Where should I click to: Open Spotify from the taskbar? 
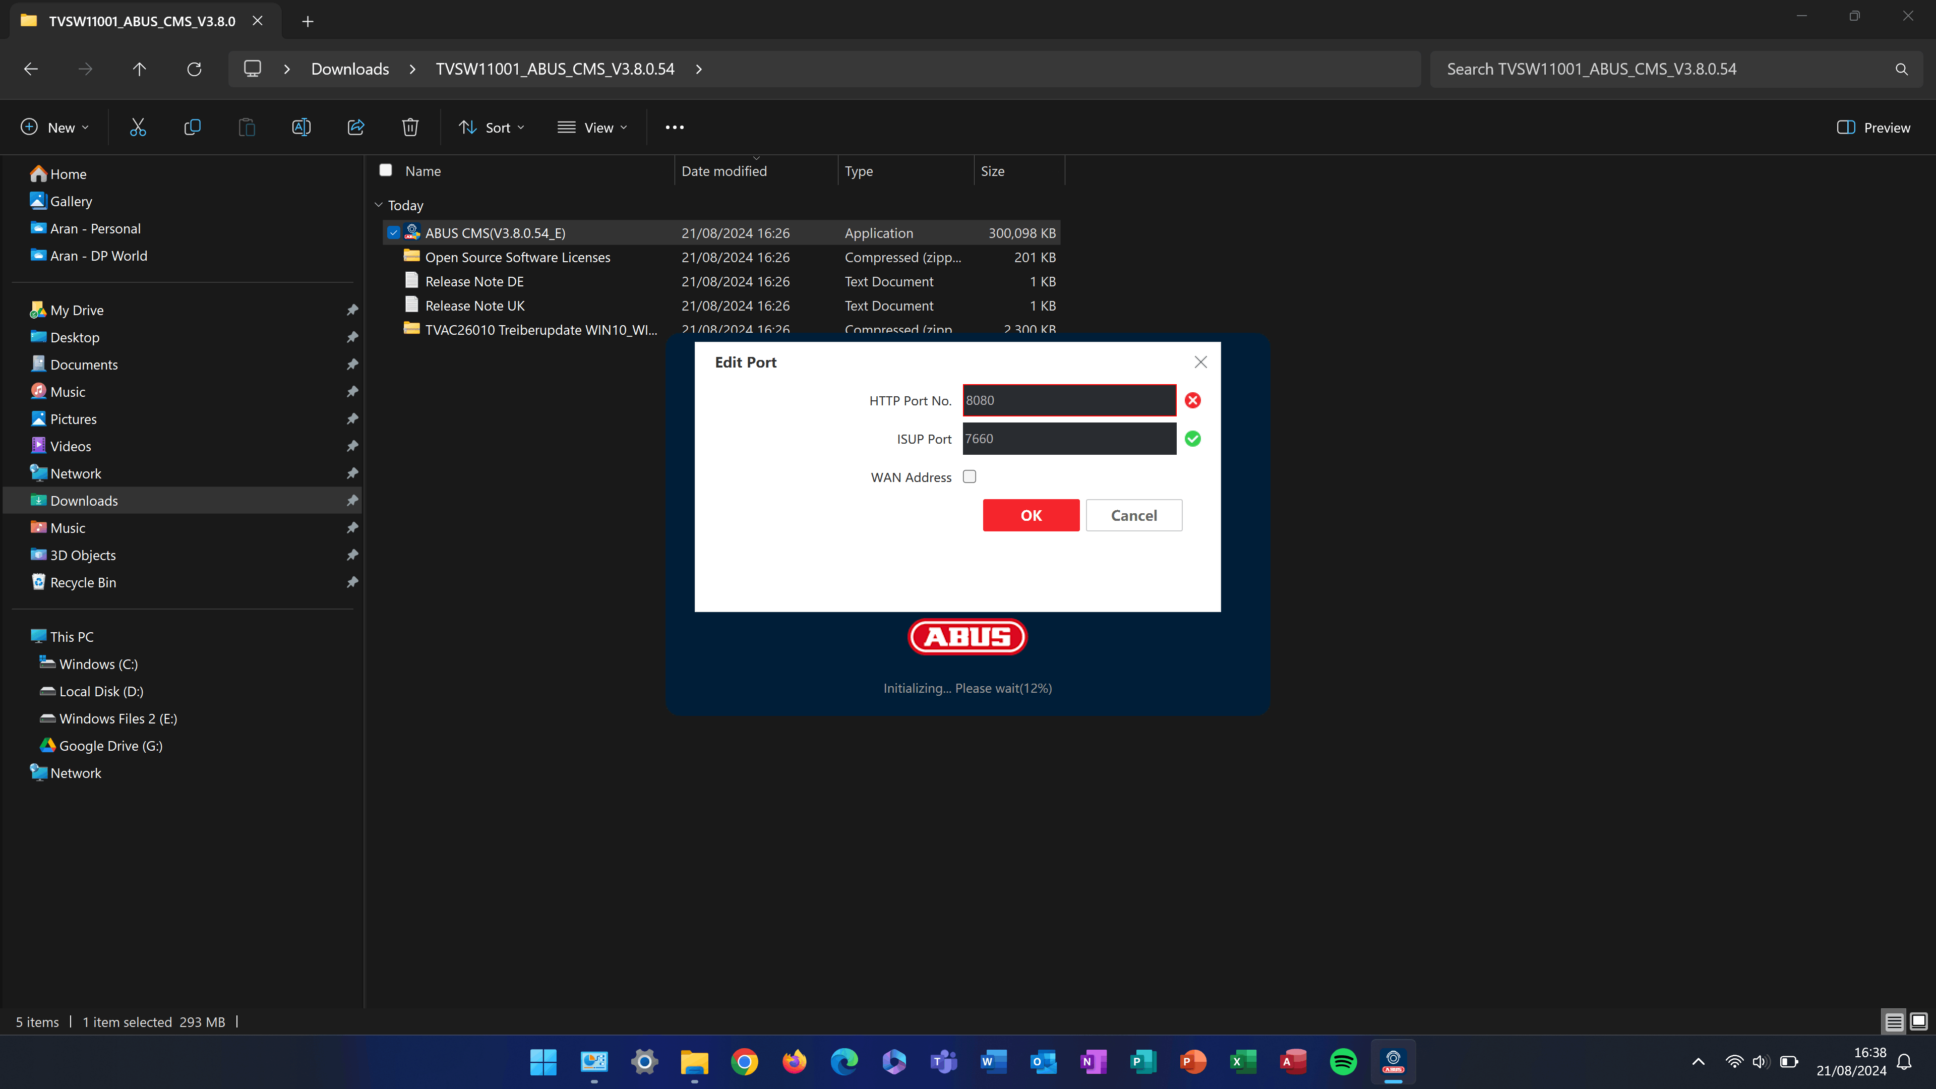[1343, 1061]
